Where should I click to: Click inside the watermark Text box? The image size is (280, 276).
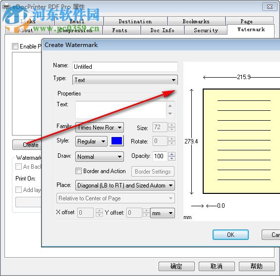click(121, 110)
